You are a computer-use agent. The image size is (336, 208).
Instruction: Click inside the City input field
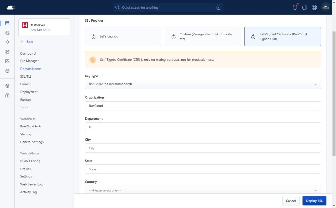203,148
